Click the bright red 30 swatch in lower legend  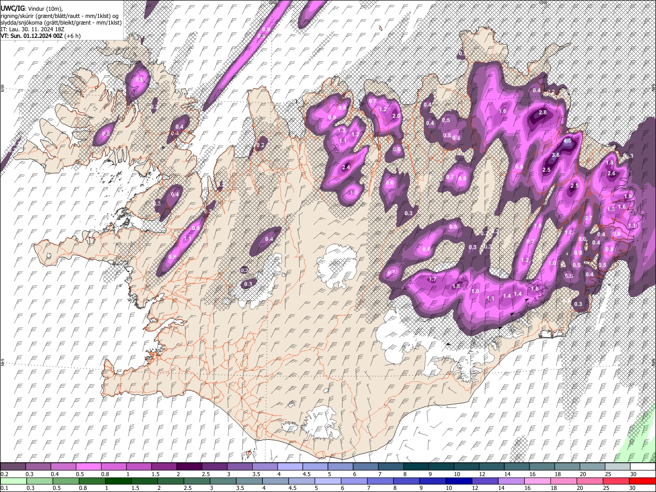643,481
